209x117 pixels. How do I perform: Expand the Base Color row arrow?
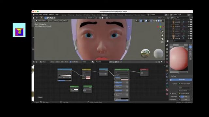[170, 94]
